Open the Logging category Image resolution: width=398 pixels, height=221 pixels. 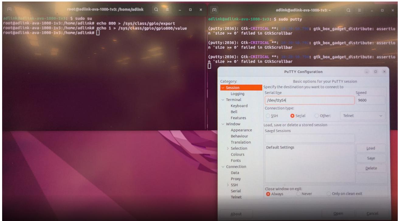click(x=237, y=94)
